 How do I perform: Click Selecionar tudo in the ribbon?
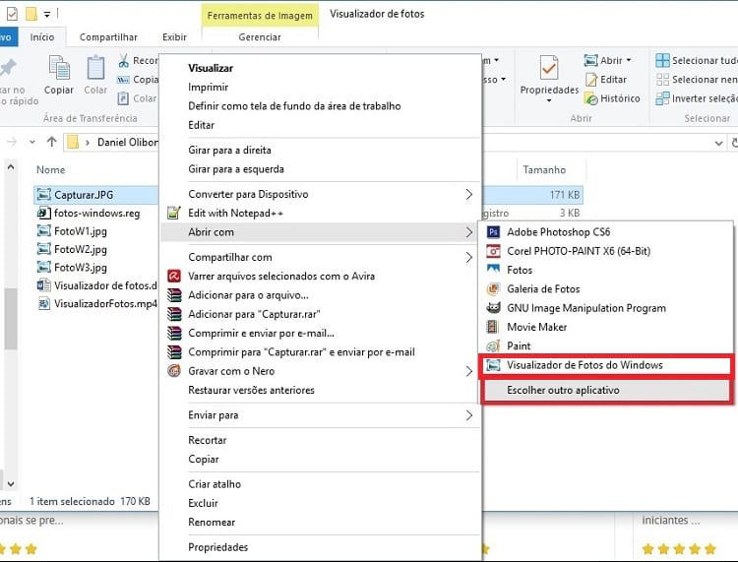[x=697, y=60]
